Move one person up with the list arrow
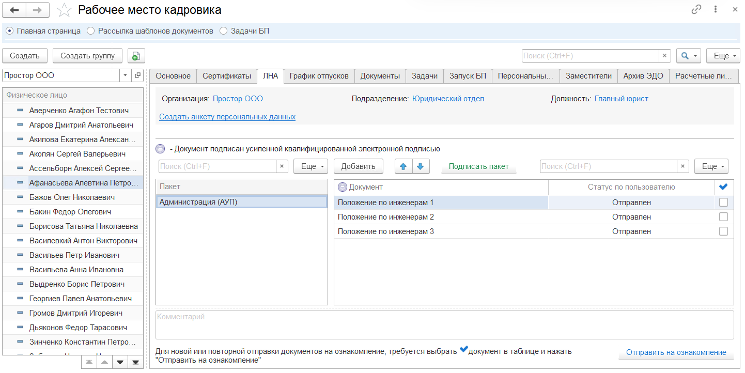The width and height of the screenshot is (745, 373). click(x=105, y=362)
